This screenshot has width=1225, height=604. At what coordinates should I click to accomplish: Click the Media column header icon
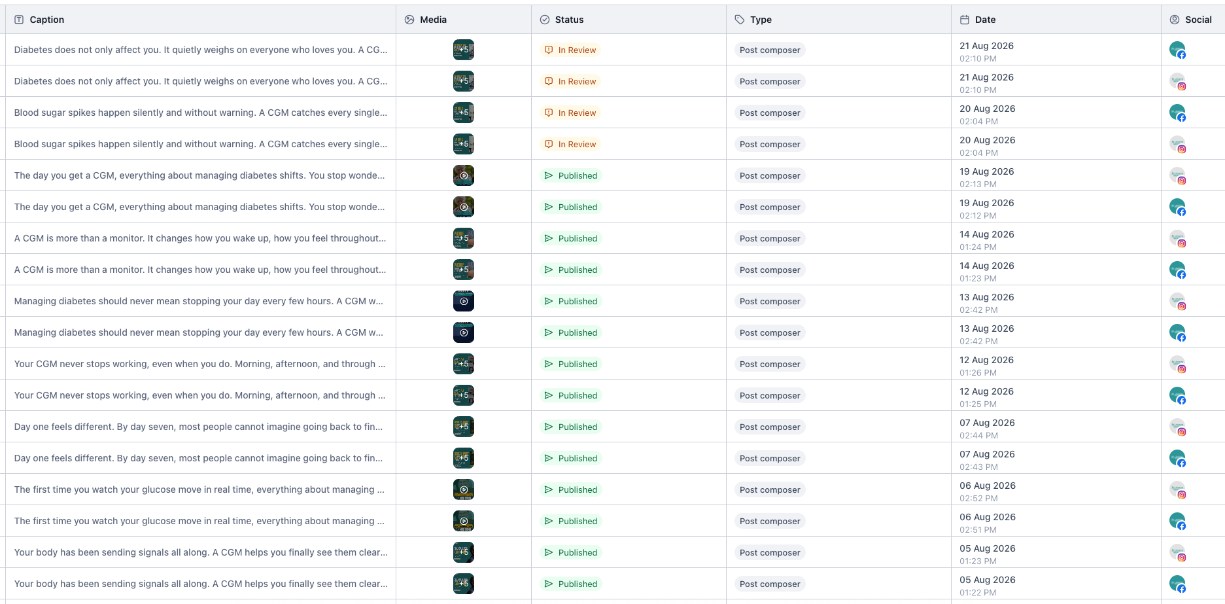pyautogui.click(x=409, y=20)
